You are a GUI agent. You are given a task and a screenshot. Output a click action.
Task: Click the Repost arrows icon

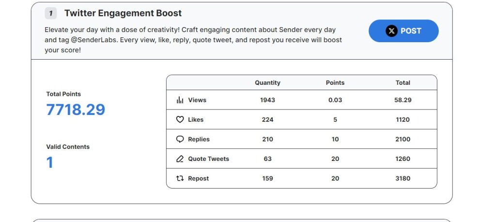[180, 178]
